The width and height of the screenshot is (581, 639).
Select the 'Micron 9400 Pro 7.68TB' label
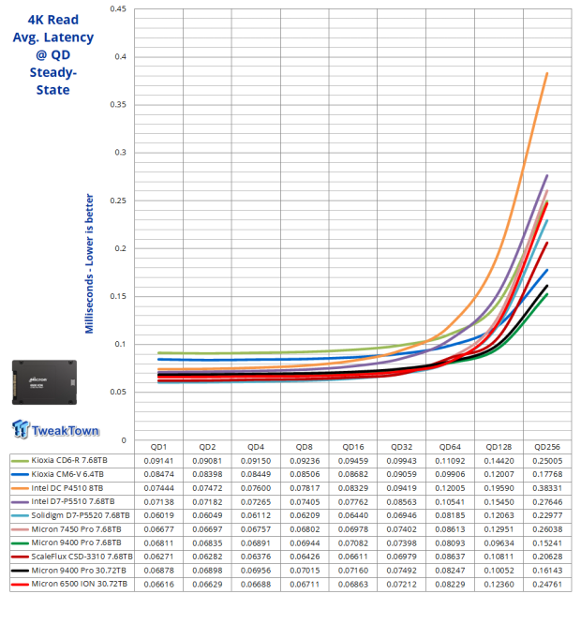pyautogui.click(x=76, y=542)
